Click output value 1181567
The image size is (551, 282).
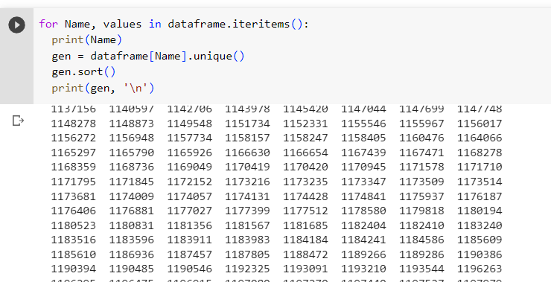(247, 225)
